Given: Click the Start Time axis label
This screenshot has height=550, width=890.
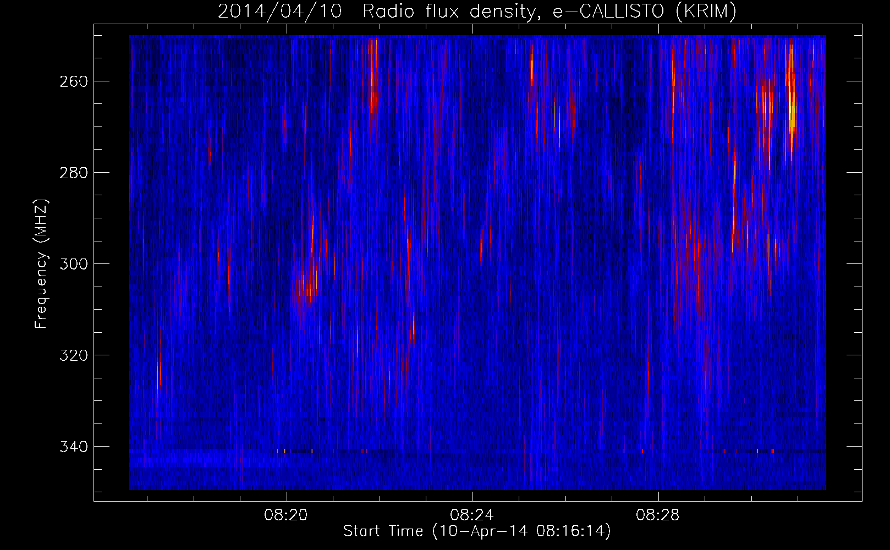Looking at the screenshot, I should (x=477, y=531).
